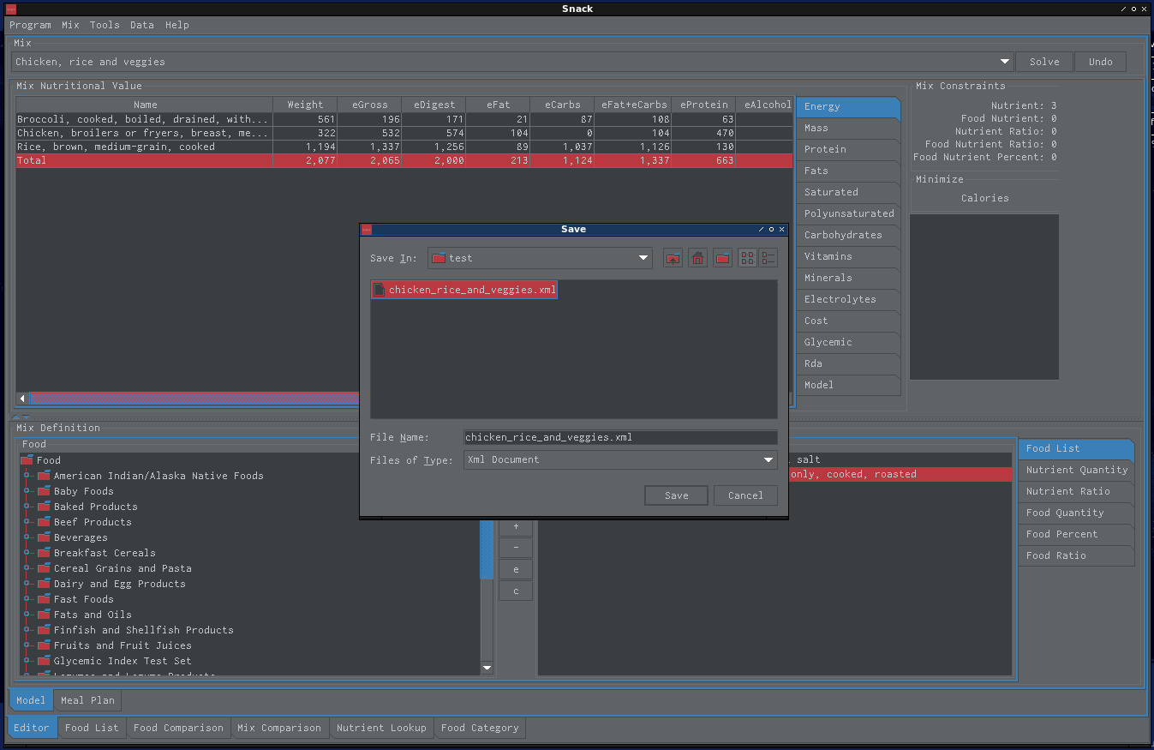The image size is (1154, 750).
Task: Click the Beverages folder icon
Action: coord(45,537)
